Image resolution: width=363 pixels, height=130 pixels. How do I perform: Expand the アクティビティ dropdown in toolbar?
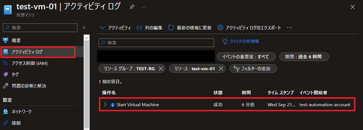(115, 28)
